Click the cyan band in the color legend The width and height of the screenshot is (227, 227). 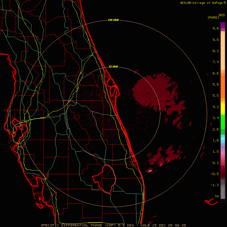point(223,138)
